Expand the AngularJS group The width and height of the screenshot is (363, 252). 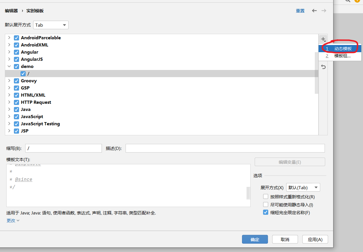9,59
